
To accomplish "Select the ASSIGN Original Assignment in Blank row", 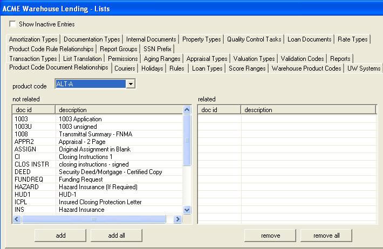I will click(98, 149).
